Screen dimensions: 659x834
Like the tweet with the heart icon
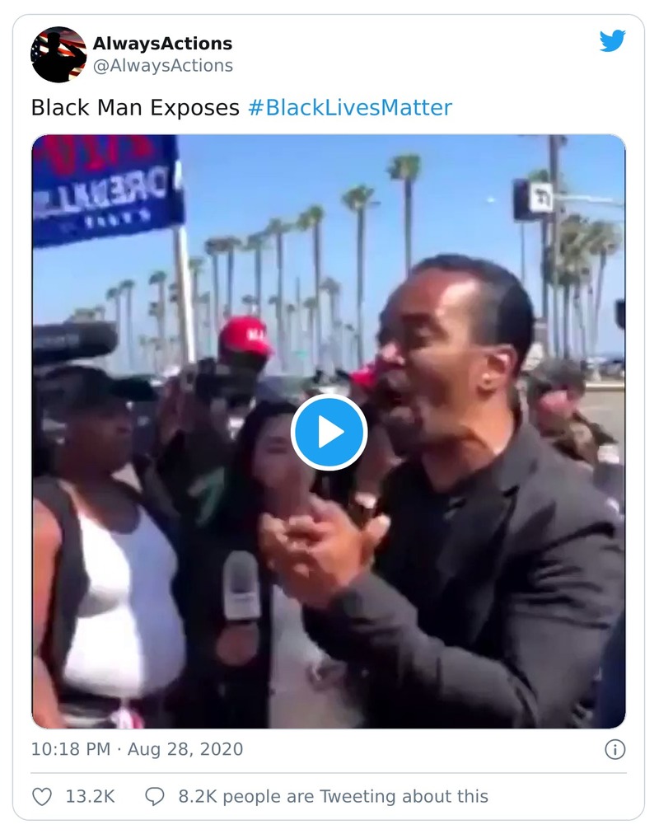coord(42,796)
